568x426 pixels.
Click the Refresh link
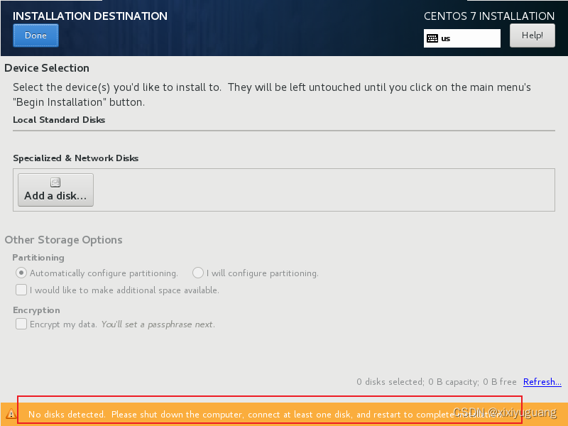pos(542,382)
